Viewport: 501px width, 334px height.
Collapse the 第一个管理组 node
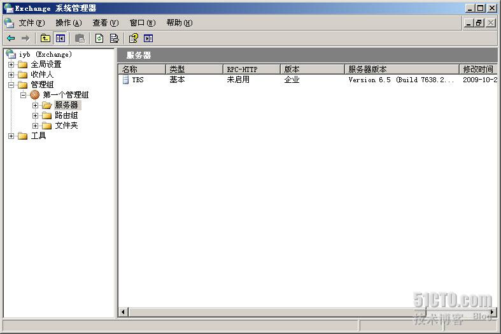[x=23, y=95]
